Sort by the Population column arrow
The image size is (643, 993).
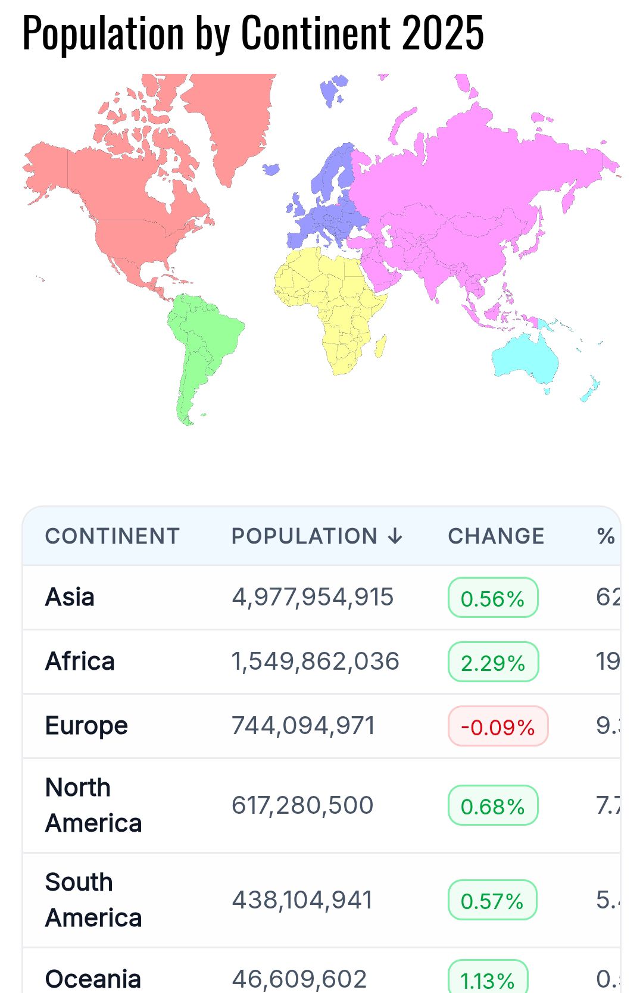(x=394, y=536)
